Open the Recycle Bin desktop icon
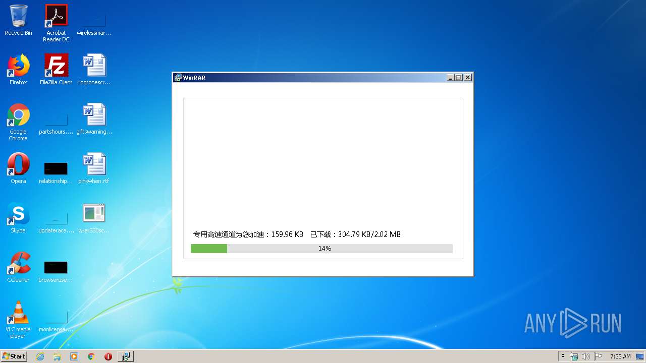The width and height of the screenshot is (646, 363). pyautogui.click(x=18, y=20)
